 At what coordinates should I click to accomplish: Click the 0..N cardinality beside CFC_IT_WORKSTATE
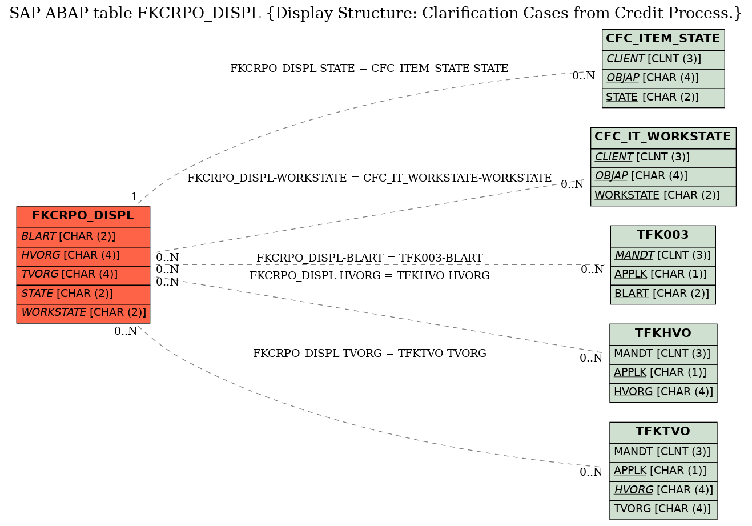pos(572,184)
